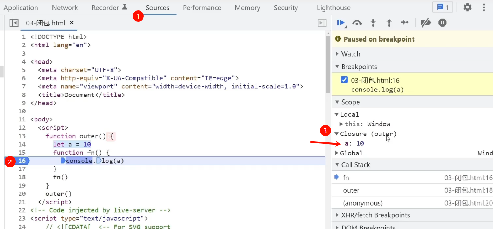Image resolution: width=493 pixels, height=229 pixels.
Task: Open the DevTools more options menu
Action: (484, 7)
